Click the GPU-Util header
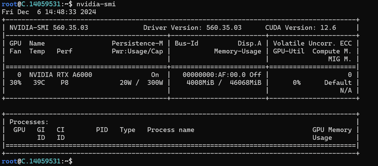 [289, 51]
